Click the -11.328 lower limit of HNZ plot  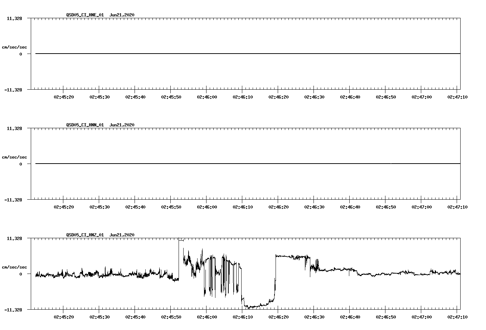[x=13, y=310]
